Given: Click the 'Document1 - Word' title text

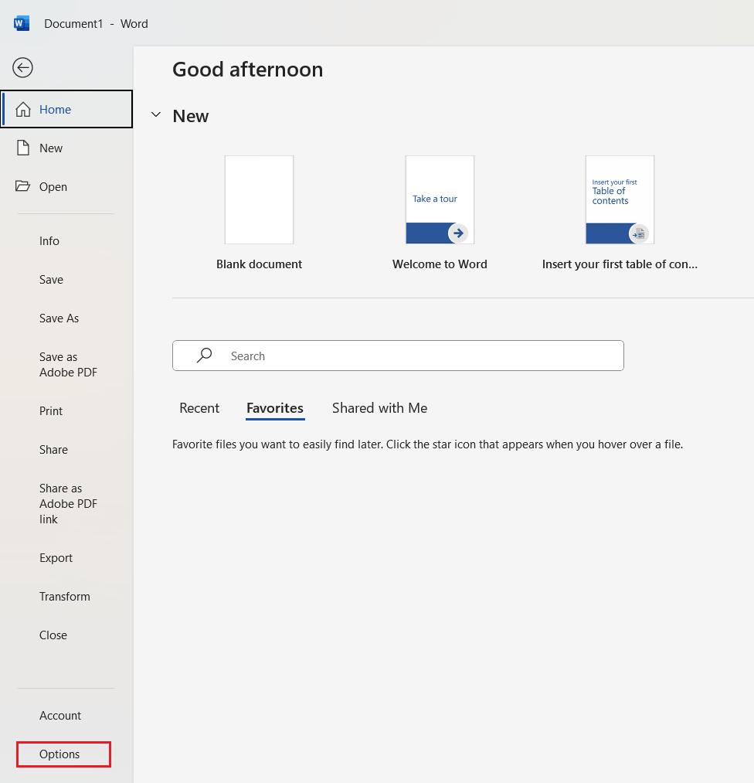Looking at the screenshot, I should coord(96,24).
